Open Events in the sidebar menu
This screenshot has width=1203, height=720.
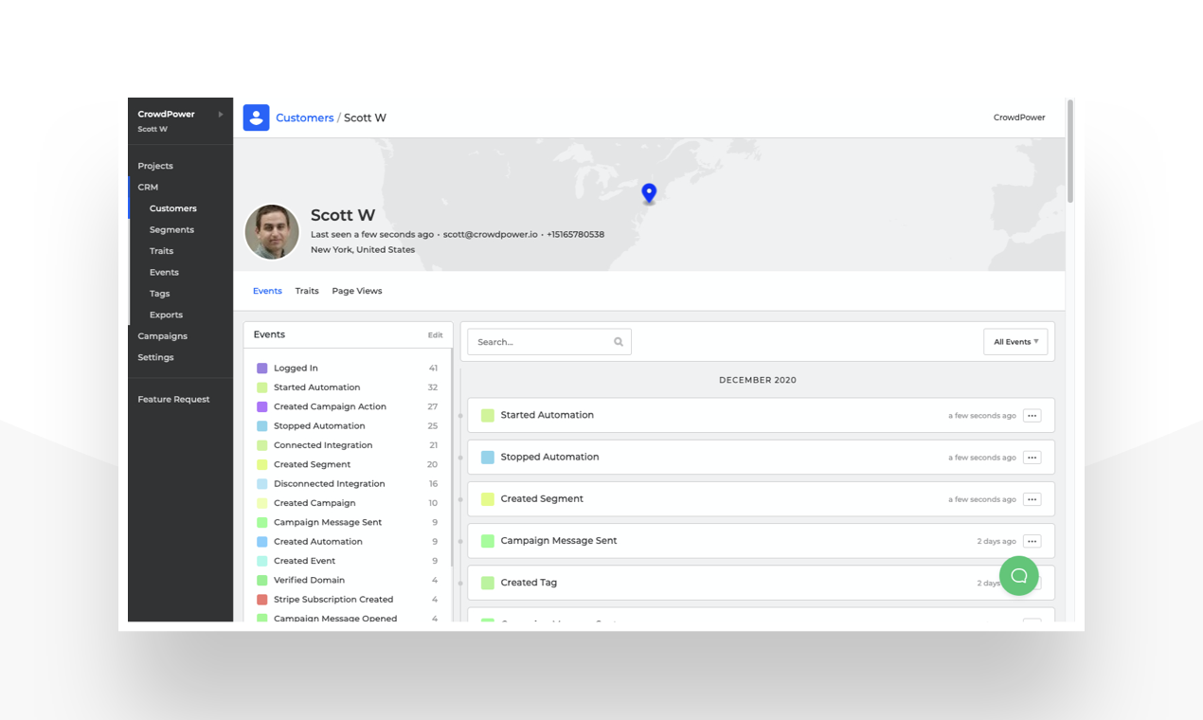coord(164,272)
